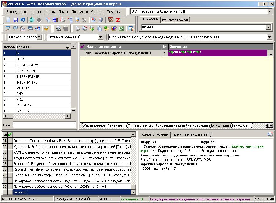This screenshot has height=203, width=276.
Task: Toggle checkbox for record 22 in list
Action: 10,147
